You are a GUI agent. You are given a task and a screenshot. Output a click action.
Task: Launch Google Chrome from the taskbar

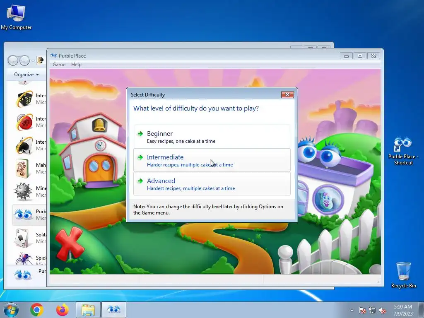[37, 310]
